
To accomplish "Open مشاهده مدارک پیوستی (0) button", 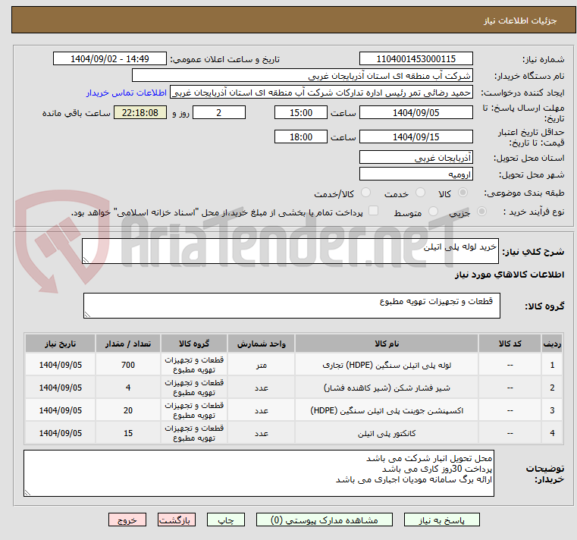I will [325, 520].
